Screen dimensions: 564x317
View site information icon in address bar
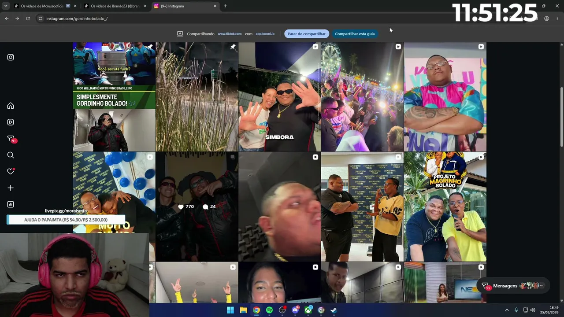(40, 18)
